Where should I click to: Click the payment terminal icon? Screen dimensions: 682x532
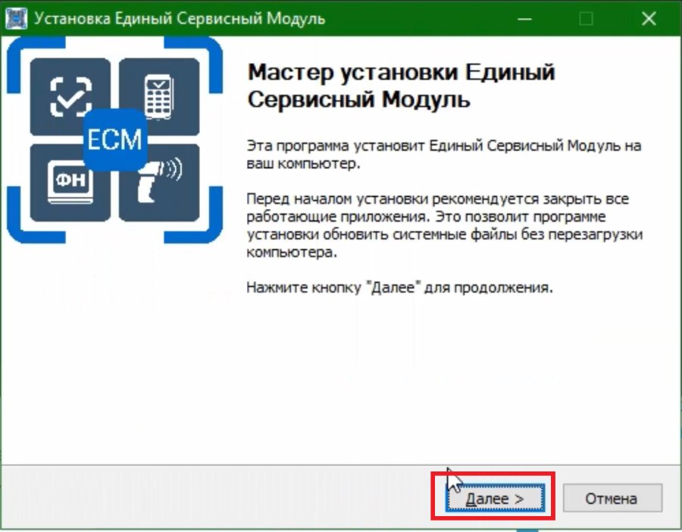[x=159, y=97]
